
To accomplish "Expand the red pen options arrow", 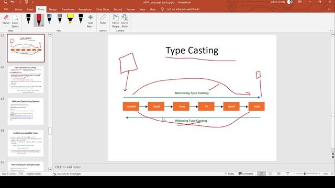I will (x=42, y=26).
